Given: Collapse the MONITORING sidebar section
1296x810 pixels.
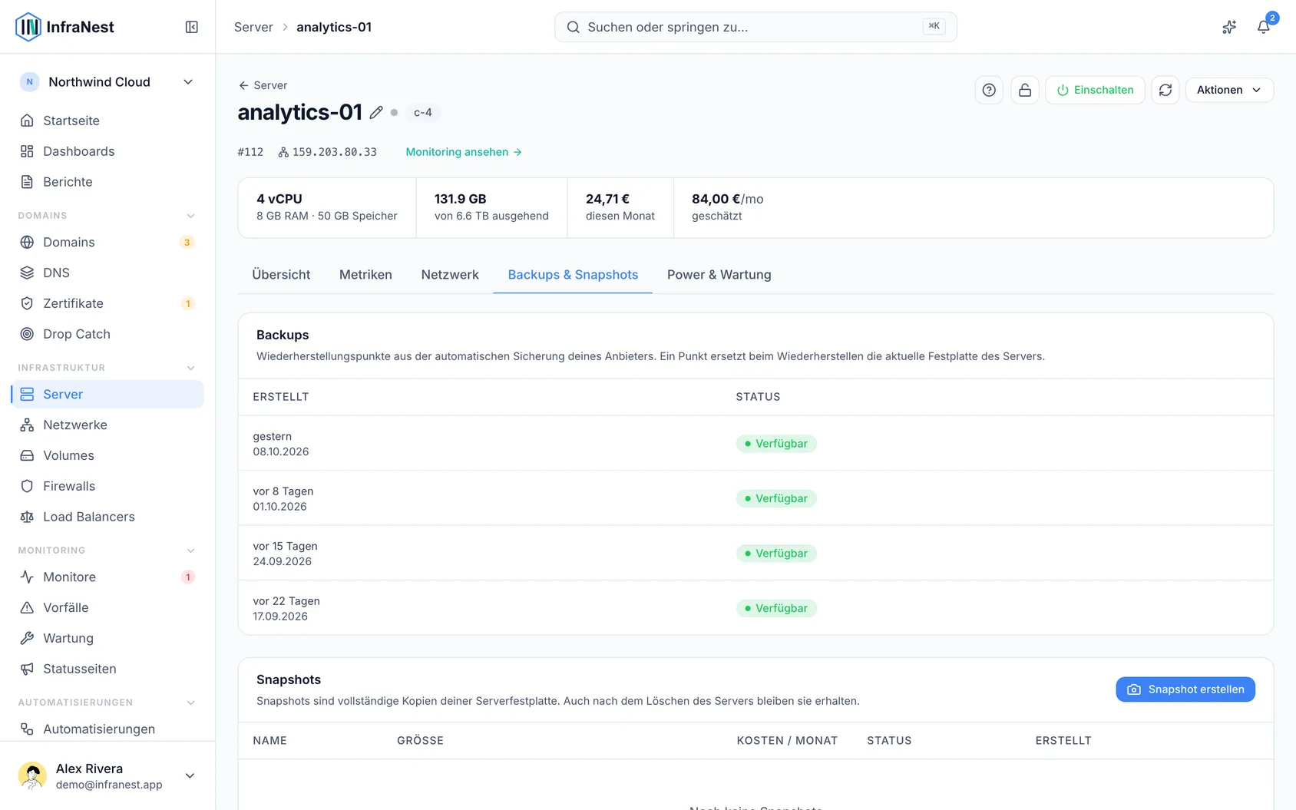Looking at the screenshot, I should (190, 550).
